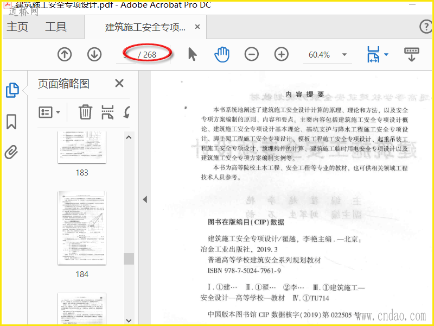Image resolution: width=434 pixels, height=326 pixels.
Task: Click the thumbnail scrollbar handle
Action: (129, 259)
